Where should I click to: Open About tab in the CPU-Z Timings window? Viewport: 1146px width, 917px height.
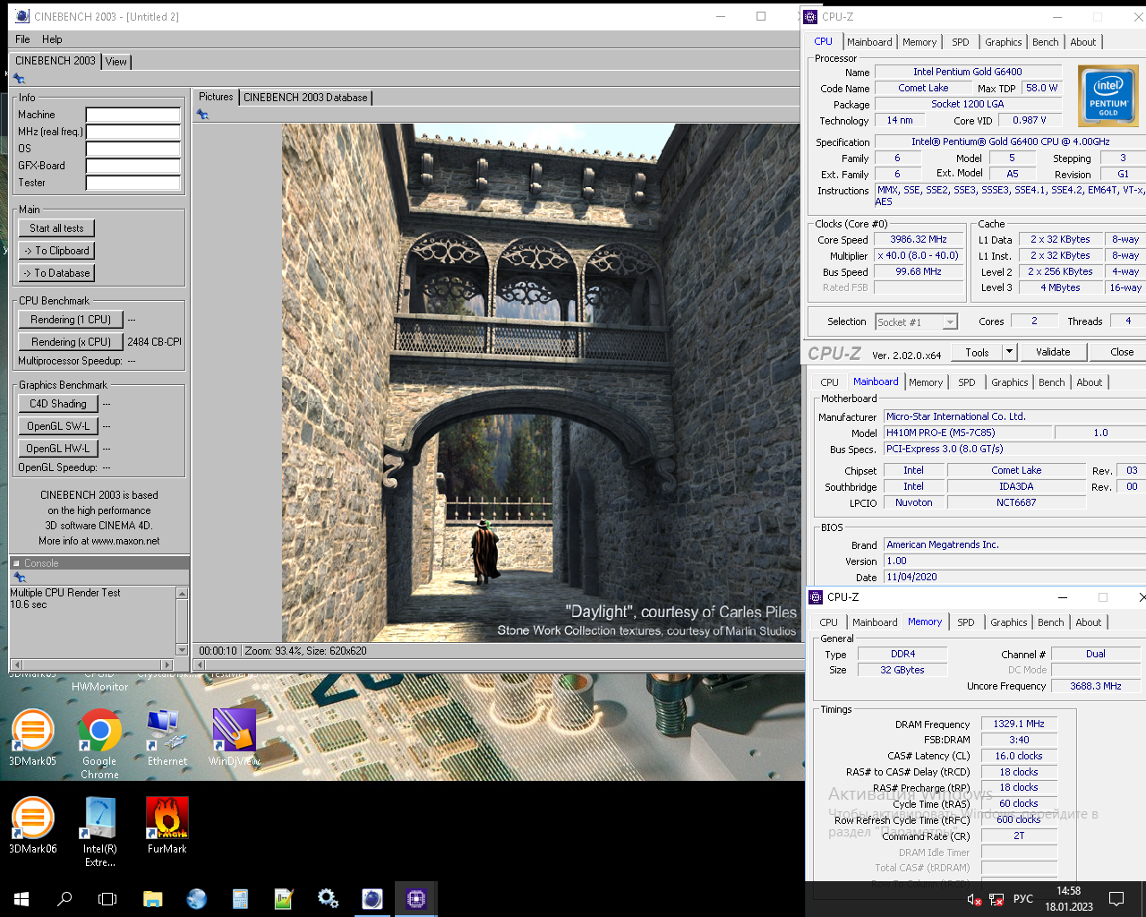(x=1088, y=622)
